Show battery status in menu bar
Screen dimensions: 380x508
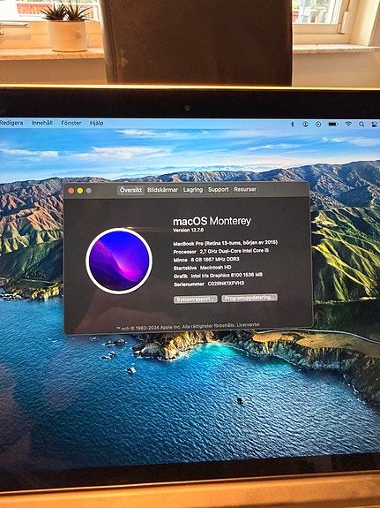pyautogui.click(x=332, y=124)
